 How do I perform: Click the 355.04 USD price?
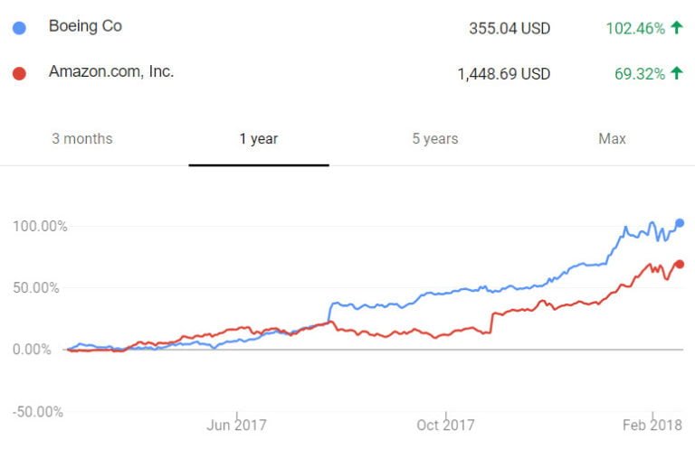[x=509, y=29]
